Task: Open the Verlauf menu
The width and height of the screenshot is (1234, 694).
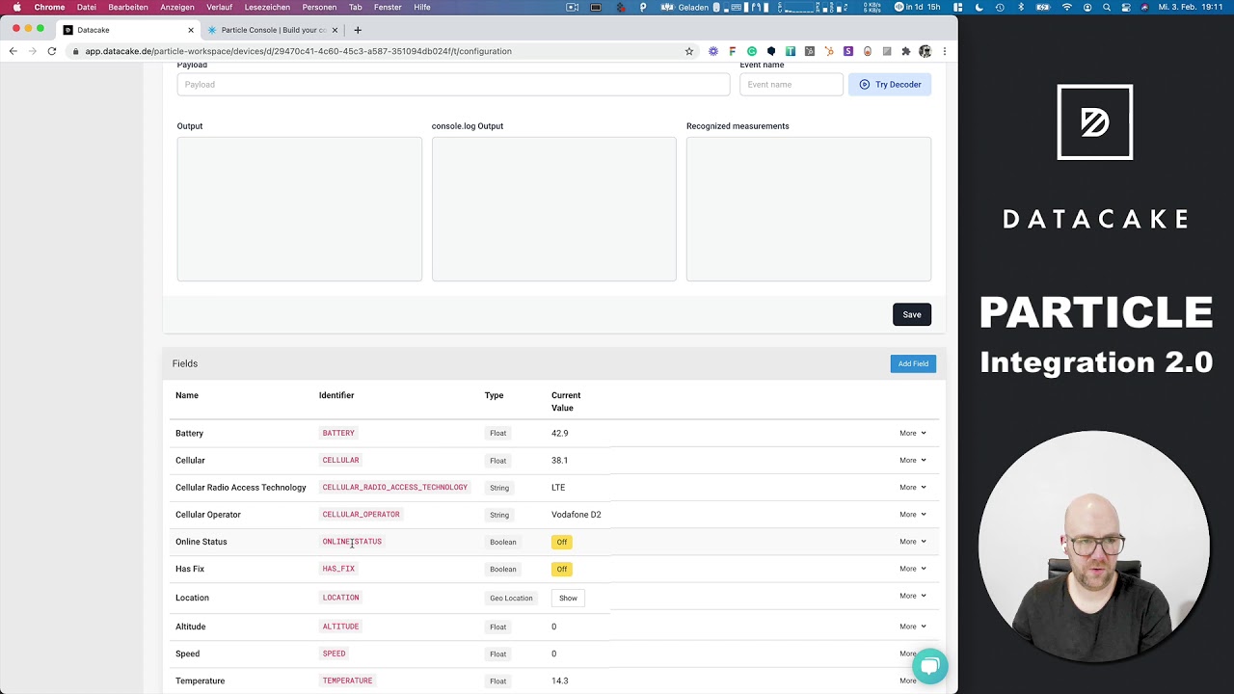Action: point(219,7)
